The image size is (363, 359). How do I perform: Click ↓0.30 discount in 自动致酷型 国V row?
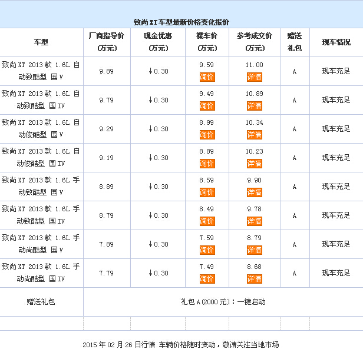point(159,71)
